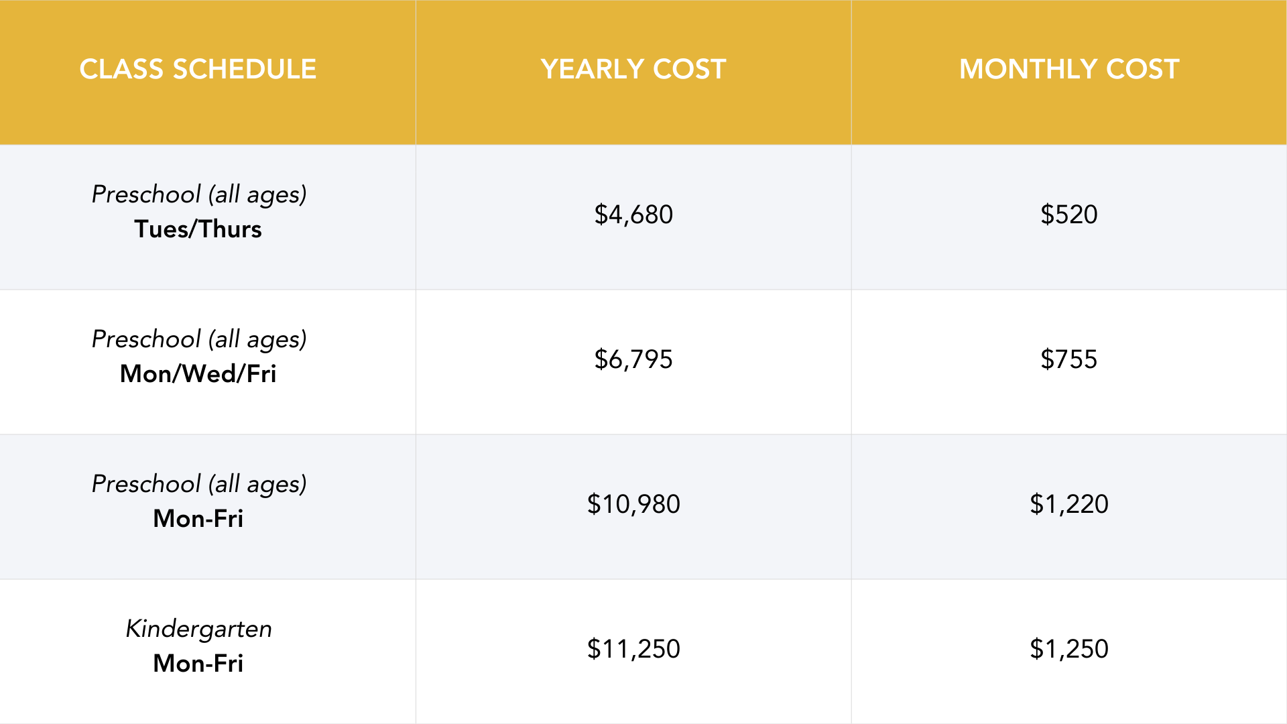Select the MONTHLY COST column header
Screen dimensions: 1287x724
tap(1069, 69)
